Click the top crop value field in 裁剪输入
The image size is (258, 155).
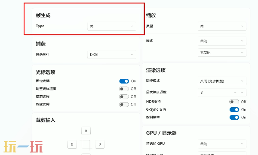click(86, 131)
